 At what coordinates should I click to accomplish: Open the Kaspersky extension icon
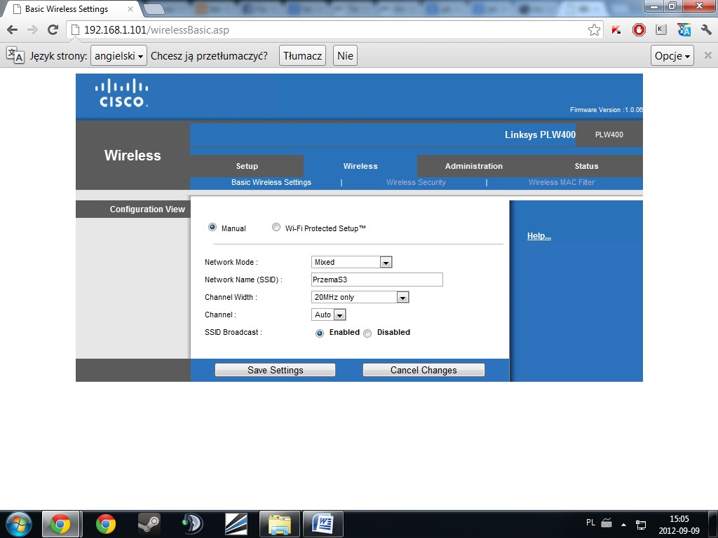coord(616,30)
